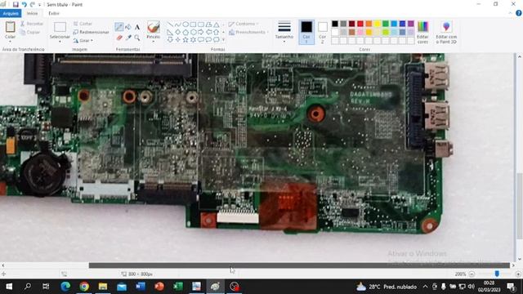Click the Copiar (copy) button

coord(30,32)
